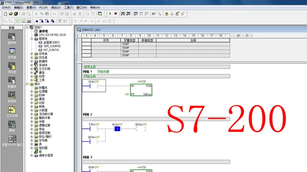Select the Q0.0 coil in network 2
Screen dimensions: 307x172
(x=141, y=129)
